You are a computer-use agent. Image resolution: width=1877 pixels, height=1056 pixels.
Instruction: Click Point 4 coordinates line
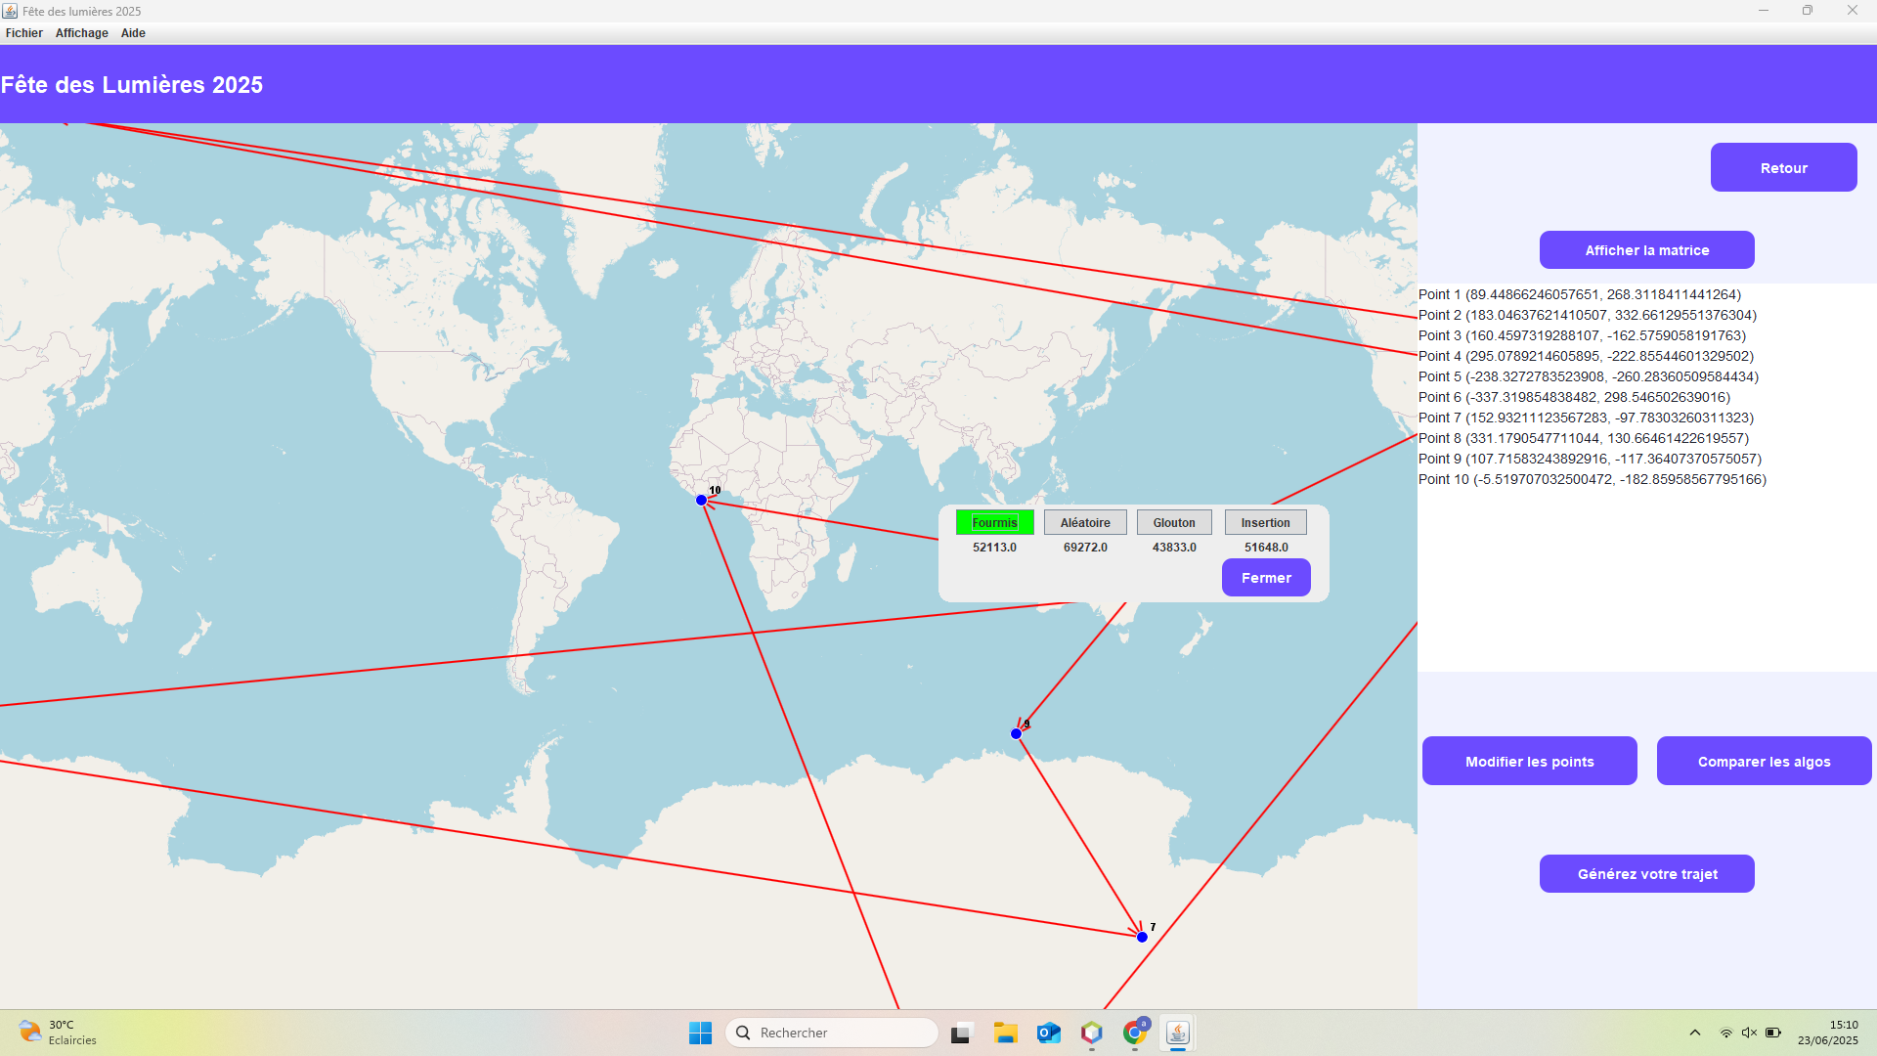click(1586, 356)
